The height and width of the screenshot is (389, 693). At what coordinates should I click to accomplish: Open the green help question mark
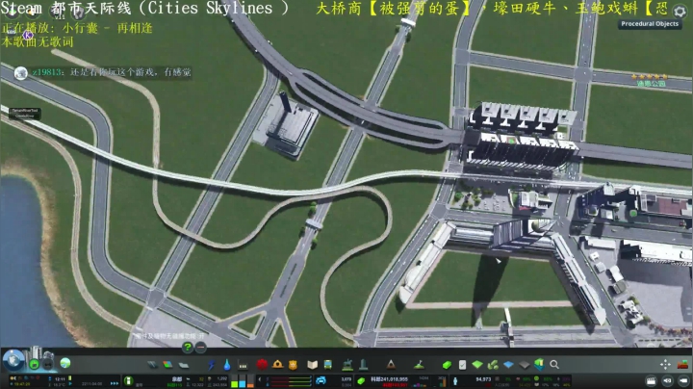[x=188, y=348]
